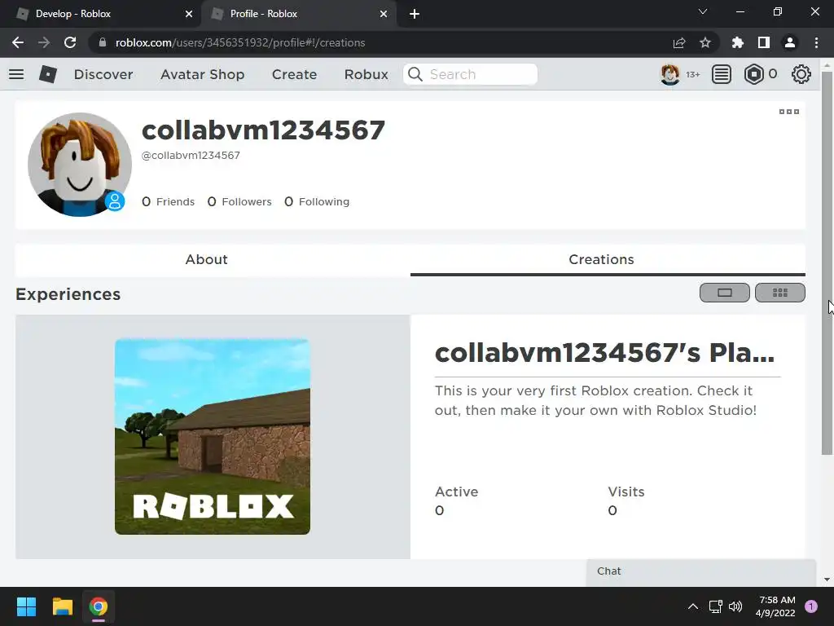
Task: Bookmark this page with star
Action: click(705, 42)
